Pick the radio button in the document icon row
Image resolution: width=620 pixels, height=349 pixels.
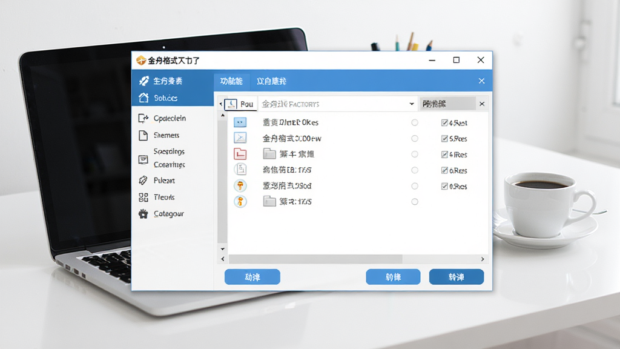coord(414,170)
